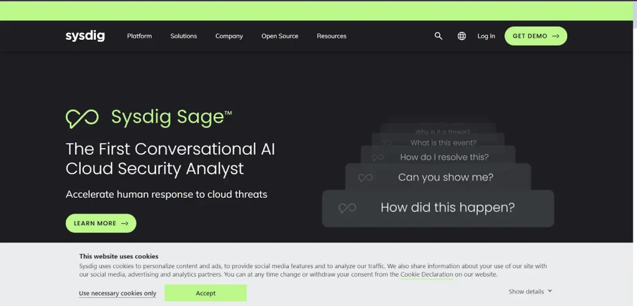Choose Use necessary cookies only
637x306 pixels.
(x=118, y=294)
